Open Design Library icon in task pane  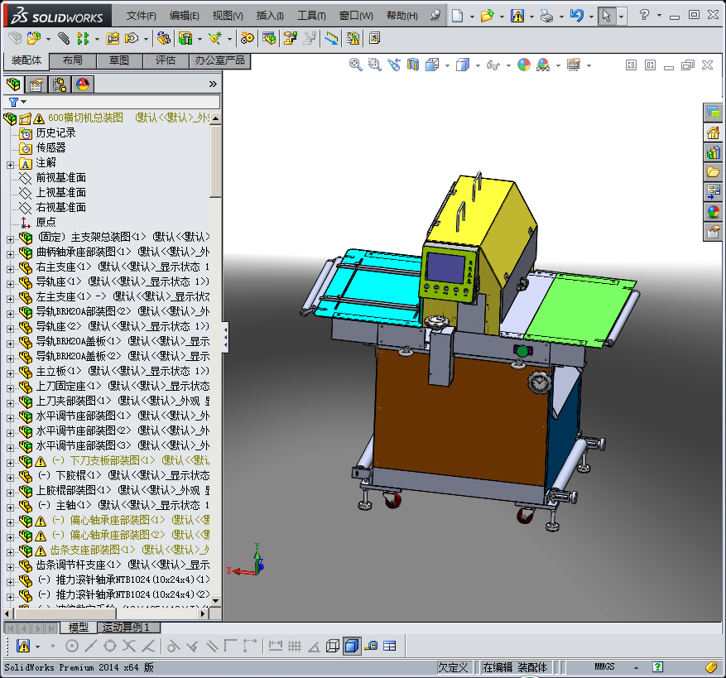(713, 152)
